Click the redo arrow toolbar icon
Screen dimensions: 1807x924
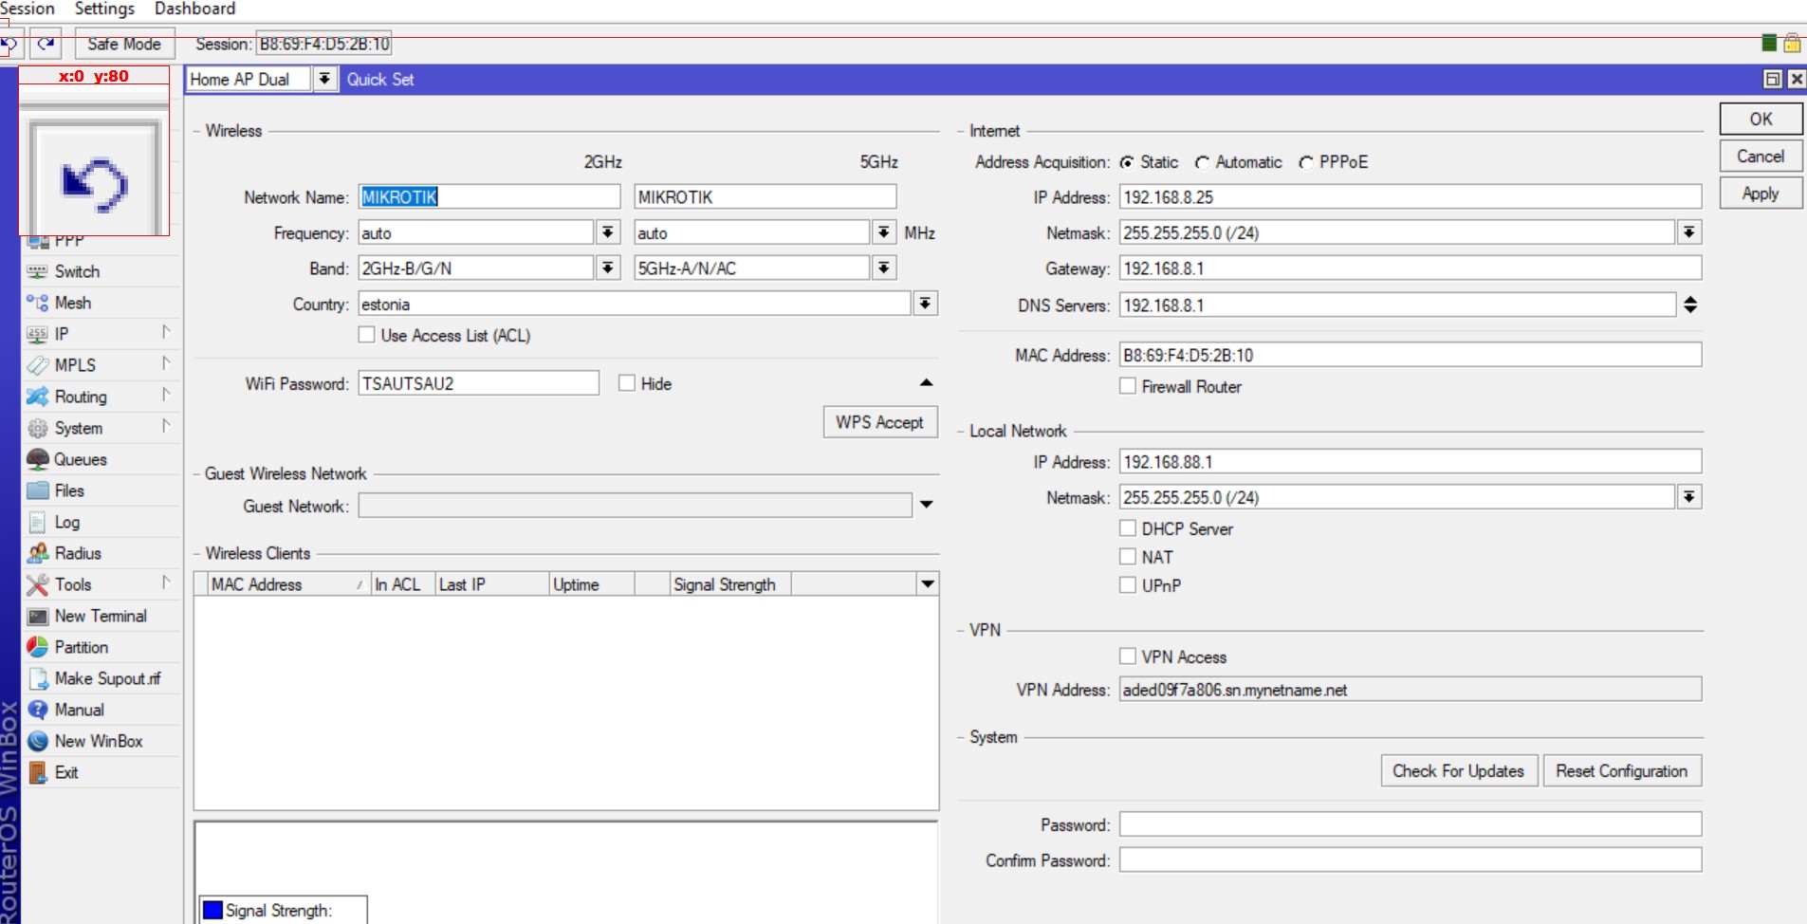45,44
